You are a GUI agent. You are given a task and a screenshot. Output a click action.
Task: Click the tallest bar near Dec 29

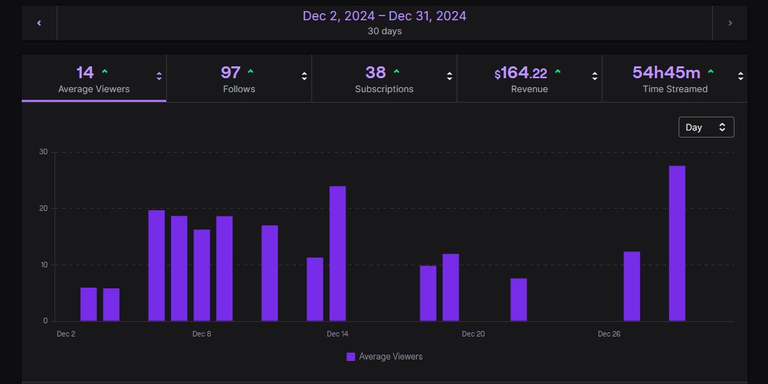click(677, 244)
